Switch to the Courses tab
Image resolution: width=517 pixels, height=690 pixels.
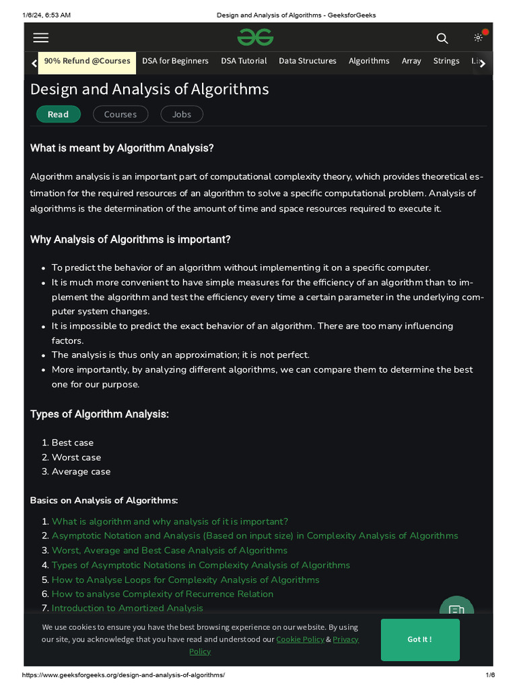[x=120, y=115]
